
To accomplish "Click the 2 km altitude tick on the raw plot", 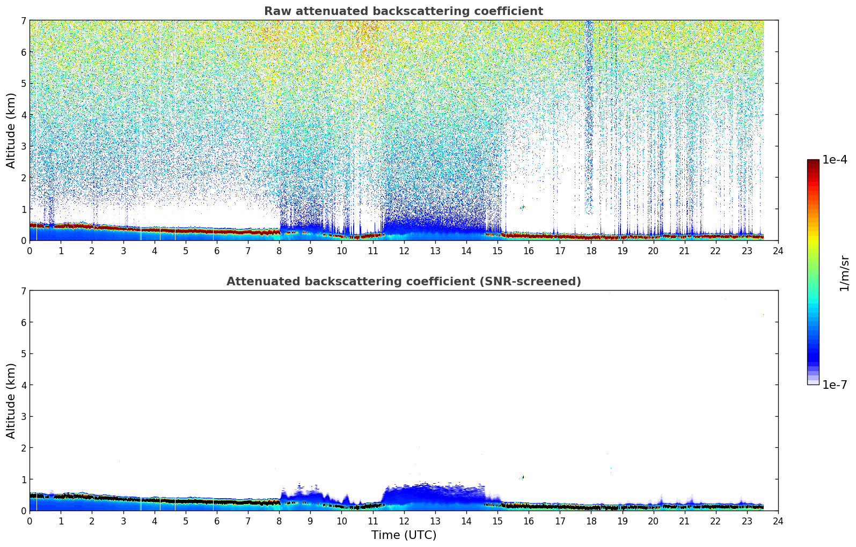I will (x=24, y=178).
